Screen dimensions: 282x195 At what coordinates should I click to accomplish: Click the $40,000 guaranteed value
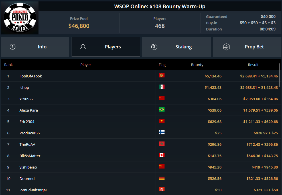pyautogui.click(x=268, y=17)
